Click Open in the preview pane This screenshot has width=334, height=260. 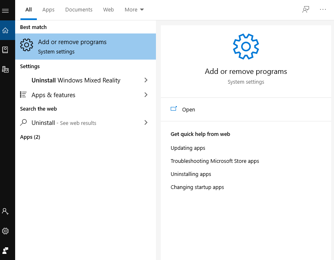pos(189,109)
